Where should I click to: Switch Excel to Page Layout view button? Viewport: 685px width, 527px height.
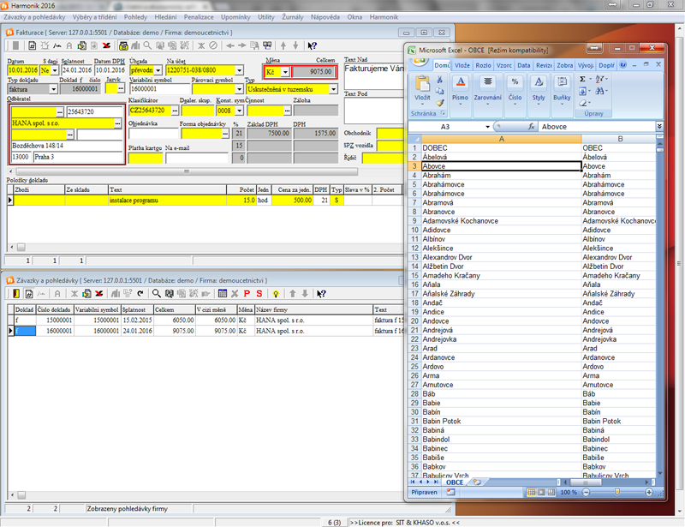541,493
